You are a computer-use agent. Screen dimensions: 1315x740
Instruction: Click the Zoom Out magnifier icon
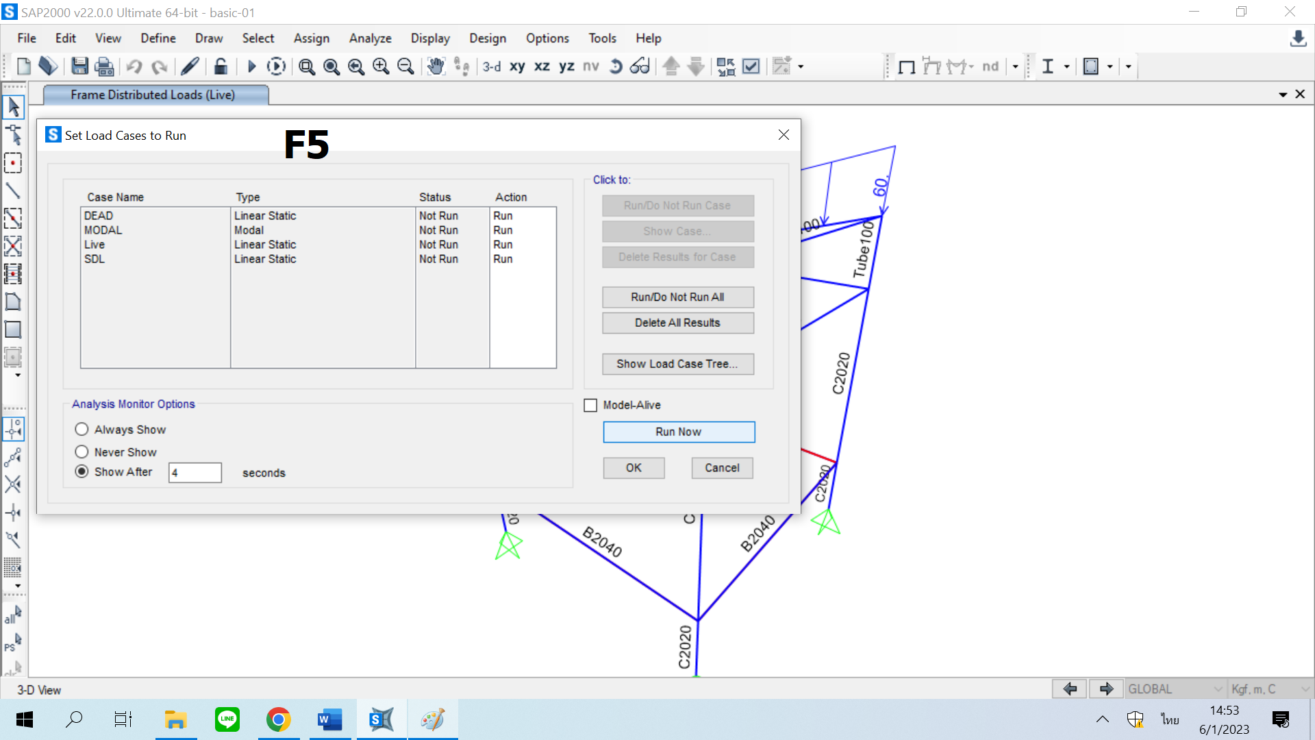click(405, 66)
